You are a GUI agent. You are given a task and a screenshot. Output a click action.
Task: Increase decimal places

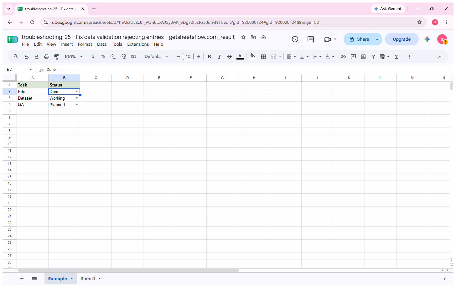pyautogui.click(x=123, y=56)
